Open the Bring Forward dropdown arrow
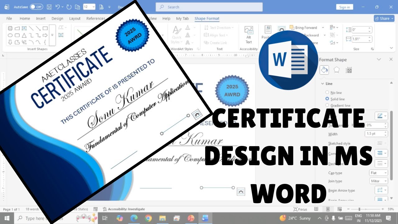The height and width of the screenshot is (224, 398). tap(323, 28)
